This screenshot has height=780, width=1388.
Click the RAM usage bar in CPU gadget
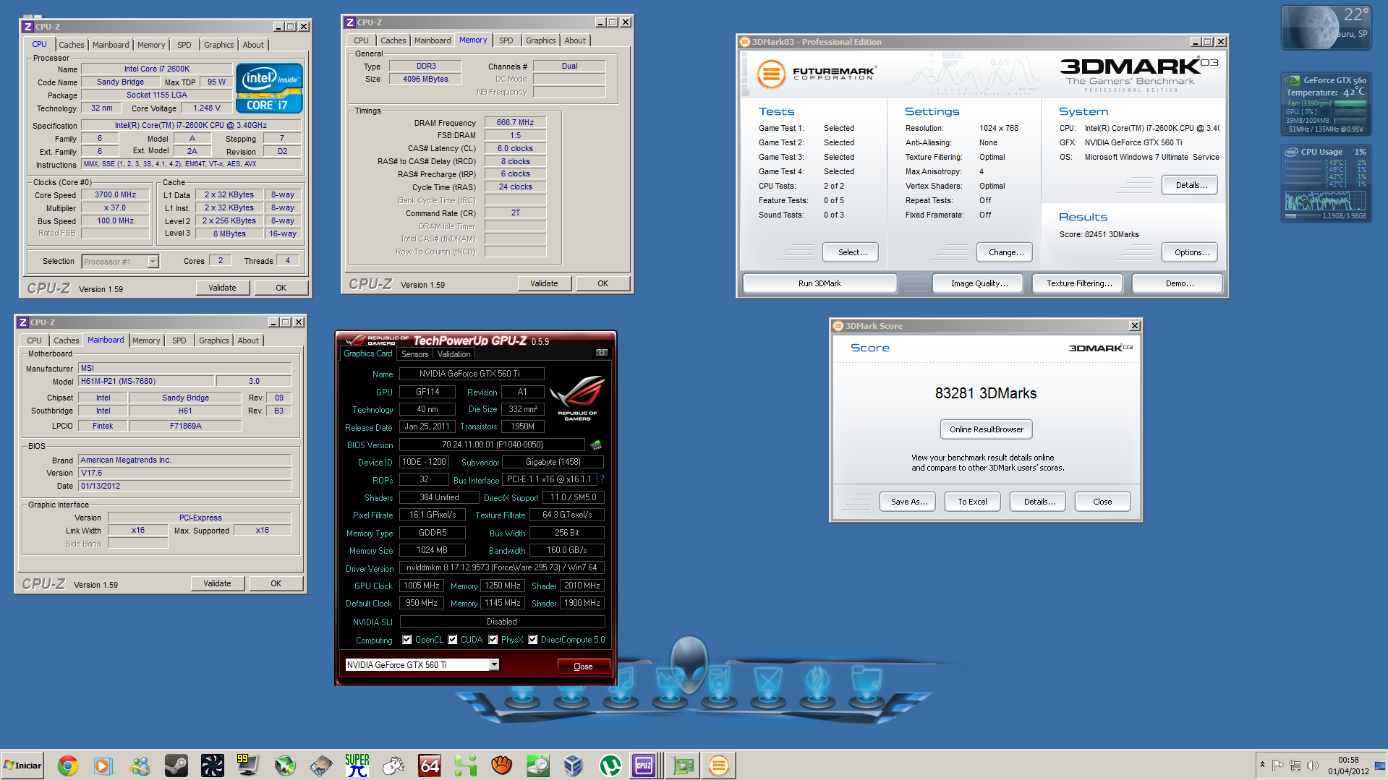click(x=1302, y=215)
